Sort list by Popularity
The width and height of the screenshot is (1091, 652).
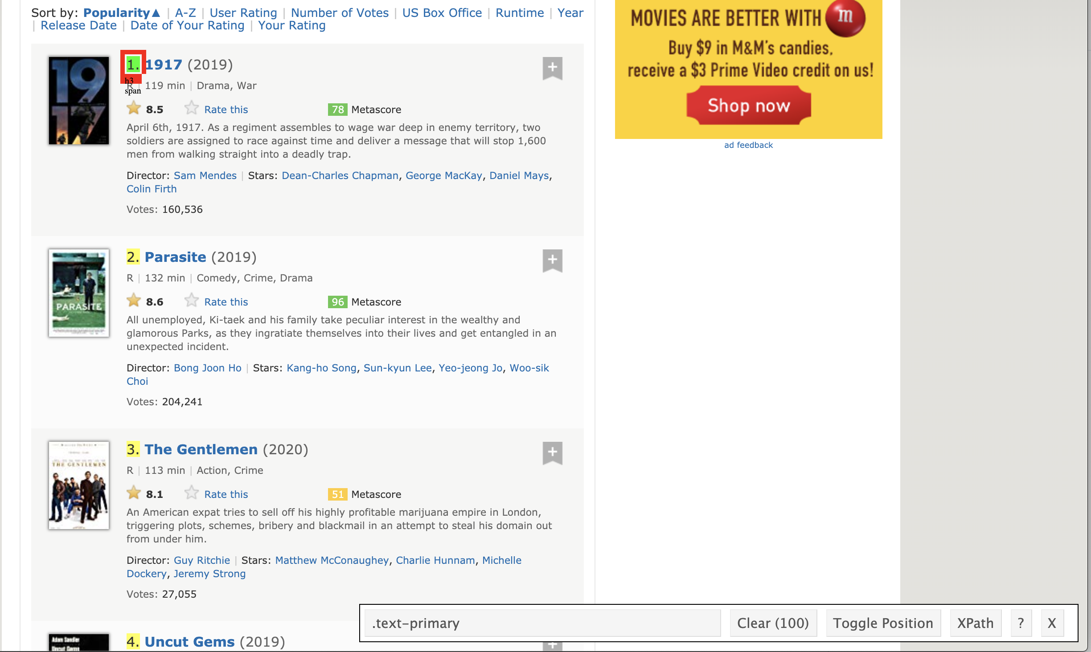pos(117,13)
